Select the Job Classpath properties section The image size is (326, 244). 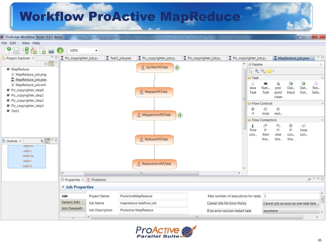click(x=73, y=208)
